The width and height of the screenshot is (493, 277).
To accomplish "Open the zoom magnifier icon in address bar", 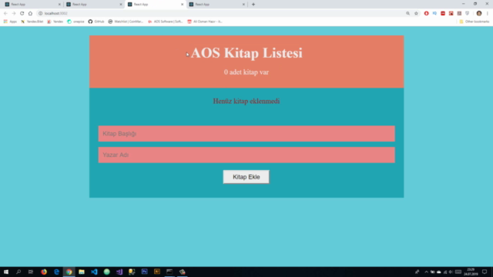I will coord(407,13).
